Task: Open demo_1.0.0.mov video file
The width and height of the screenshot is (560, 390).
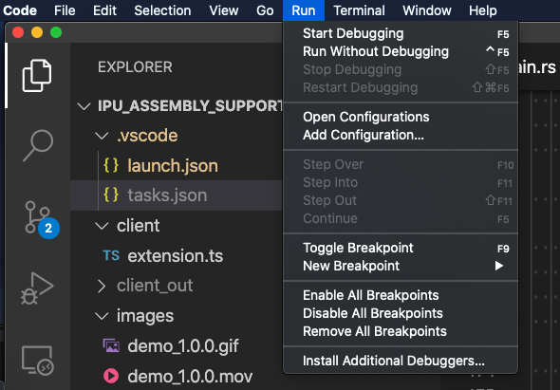Action: pyautogui.click(x=177, y=376)
